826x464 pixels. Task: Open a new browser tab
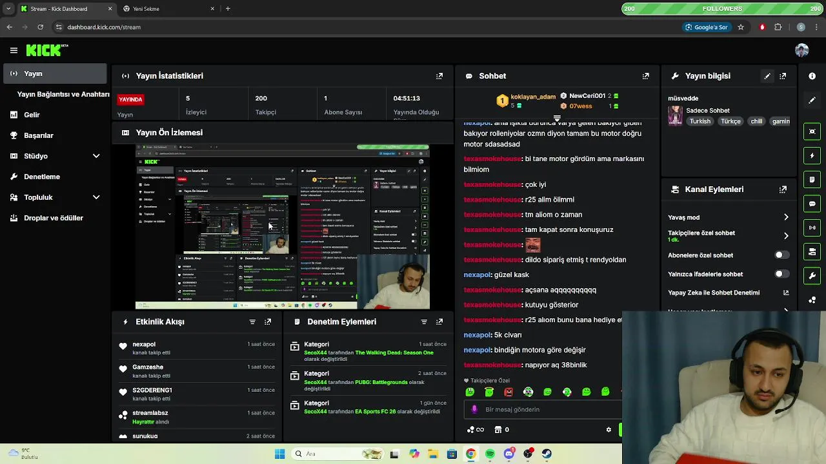228,8
